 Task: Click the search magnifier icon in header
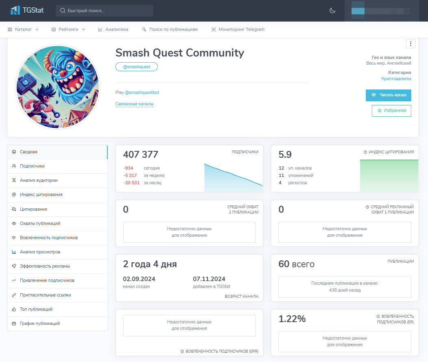[63, 11]
